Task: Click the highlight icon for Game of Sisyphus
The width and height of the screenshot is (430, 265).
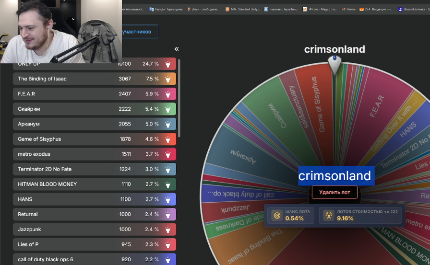Action: tap(168, 139)
